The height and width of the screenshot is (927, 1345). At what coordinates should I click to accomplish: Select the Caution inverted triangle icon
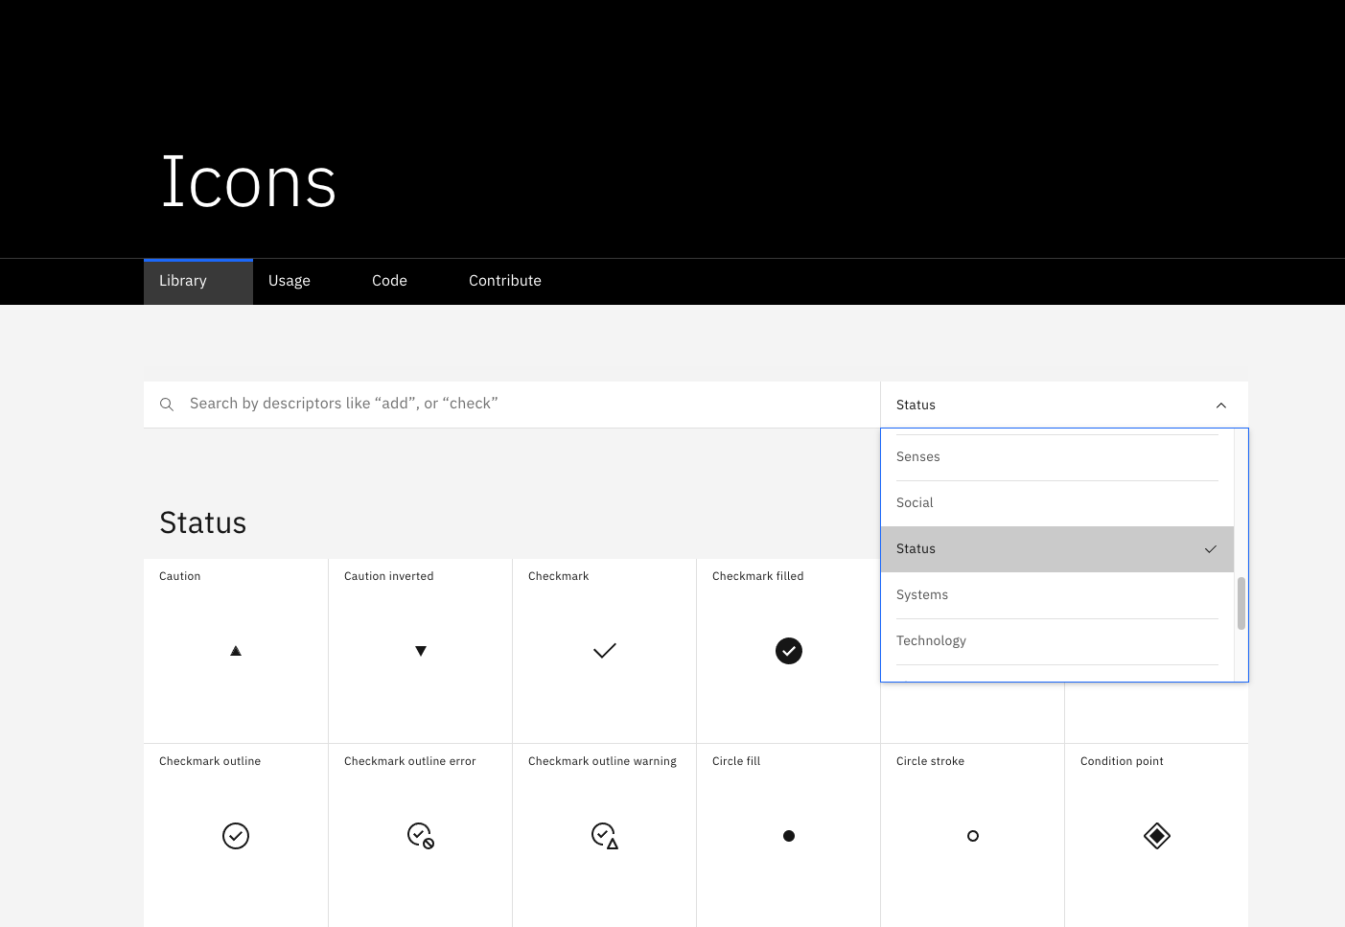point(420,651)
